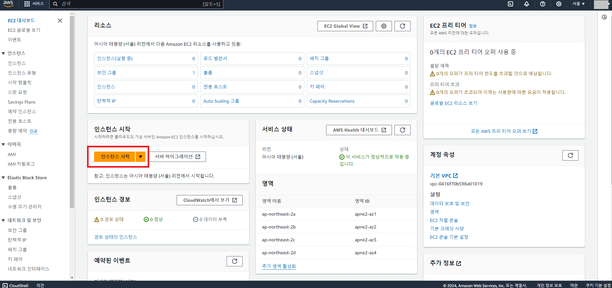
Task: Open 네트워크 인터페이스 in sidebar
Action: coord(29,269)
